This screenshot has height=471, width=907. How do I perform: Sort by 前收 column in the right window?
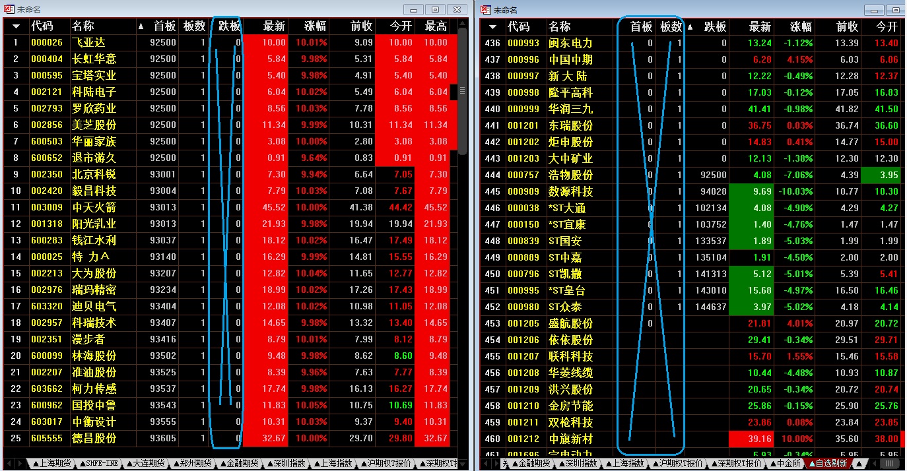click(x=847, y=26)
